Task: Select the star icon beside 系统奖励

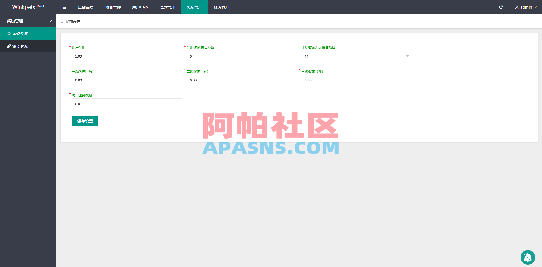Action: coord(9,33)
